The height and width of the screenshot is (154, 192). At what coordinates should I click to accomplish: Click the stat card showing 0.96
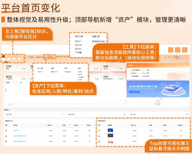tap(113, 67)
